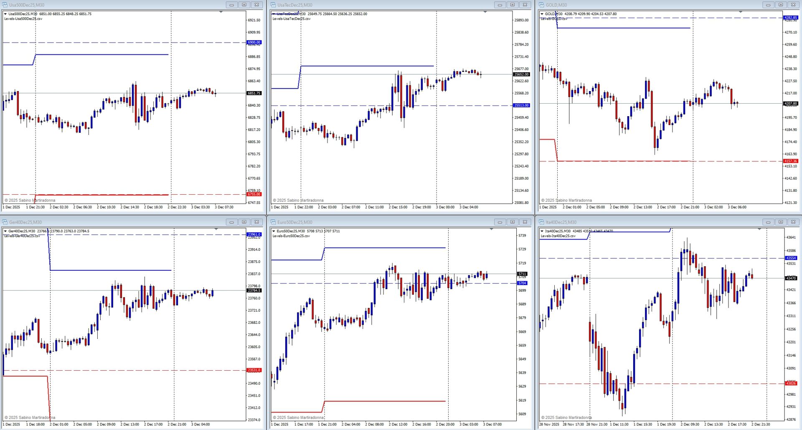
Task: Click the Usa500Dec25 chart window icon
Action: pyautogui.click(x=5, y=5)
